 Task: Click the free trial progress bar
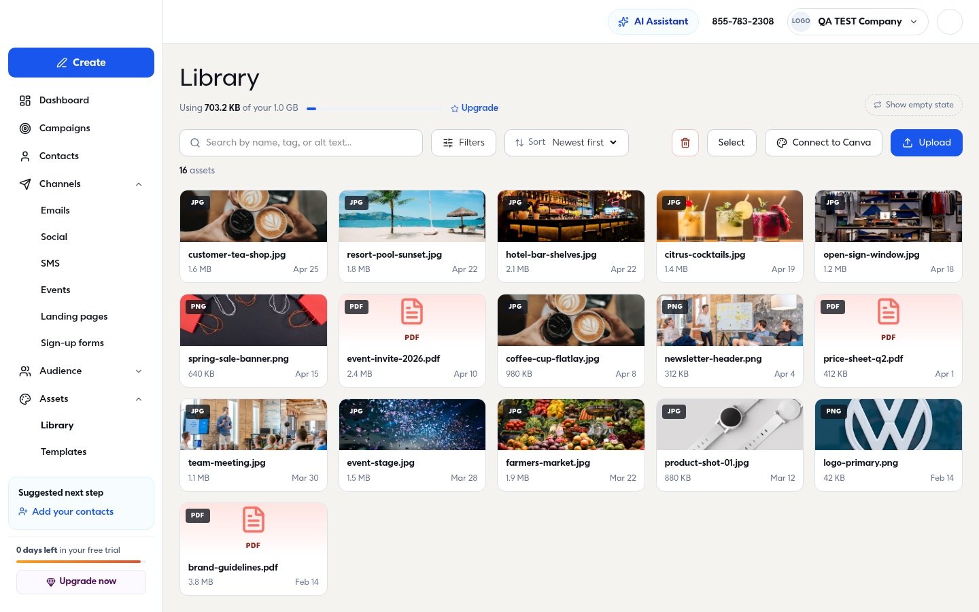tap(81, 562)
